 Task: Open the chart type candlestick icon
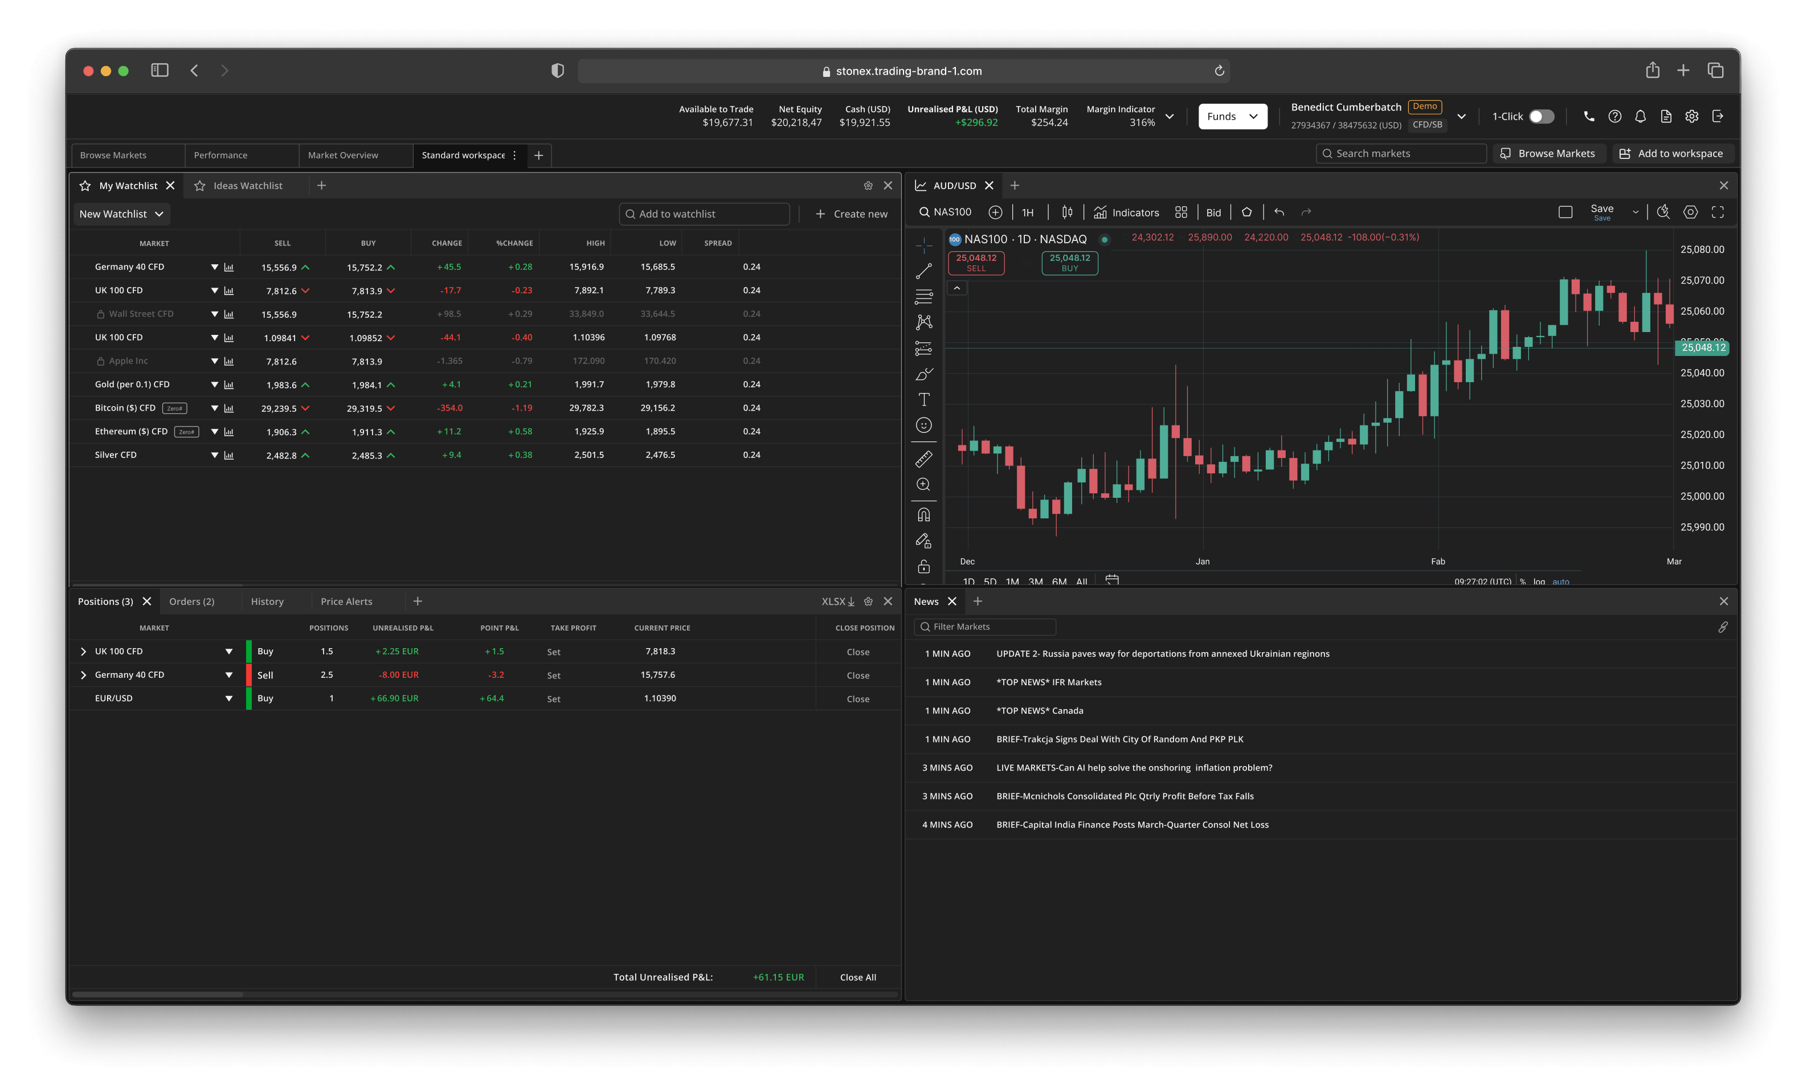1067,212
